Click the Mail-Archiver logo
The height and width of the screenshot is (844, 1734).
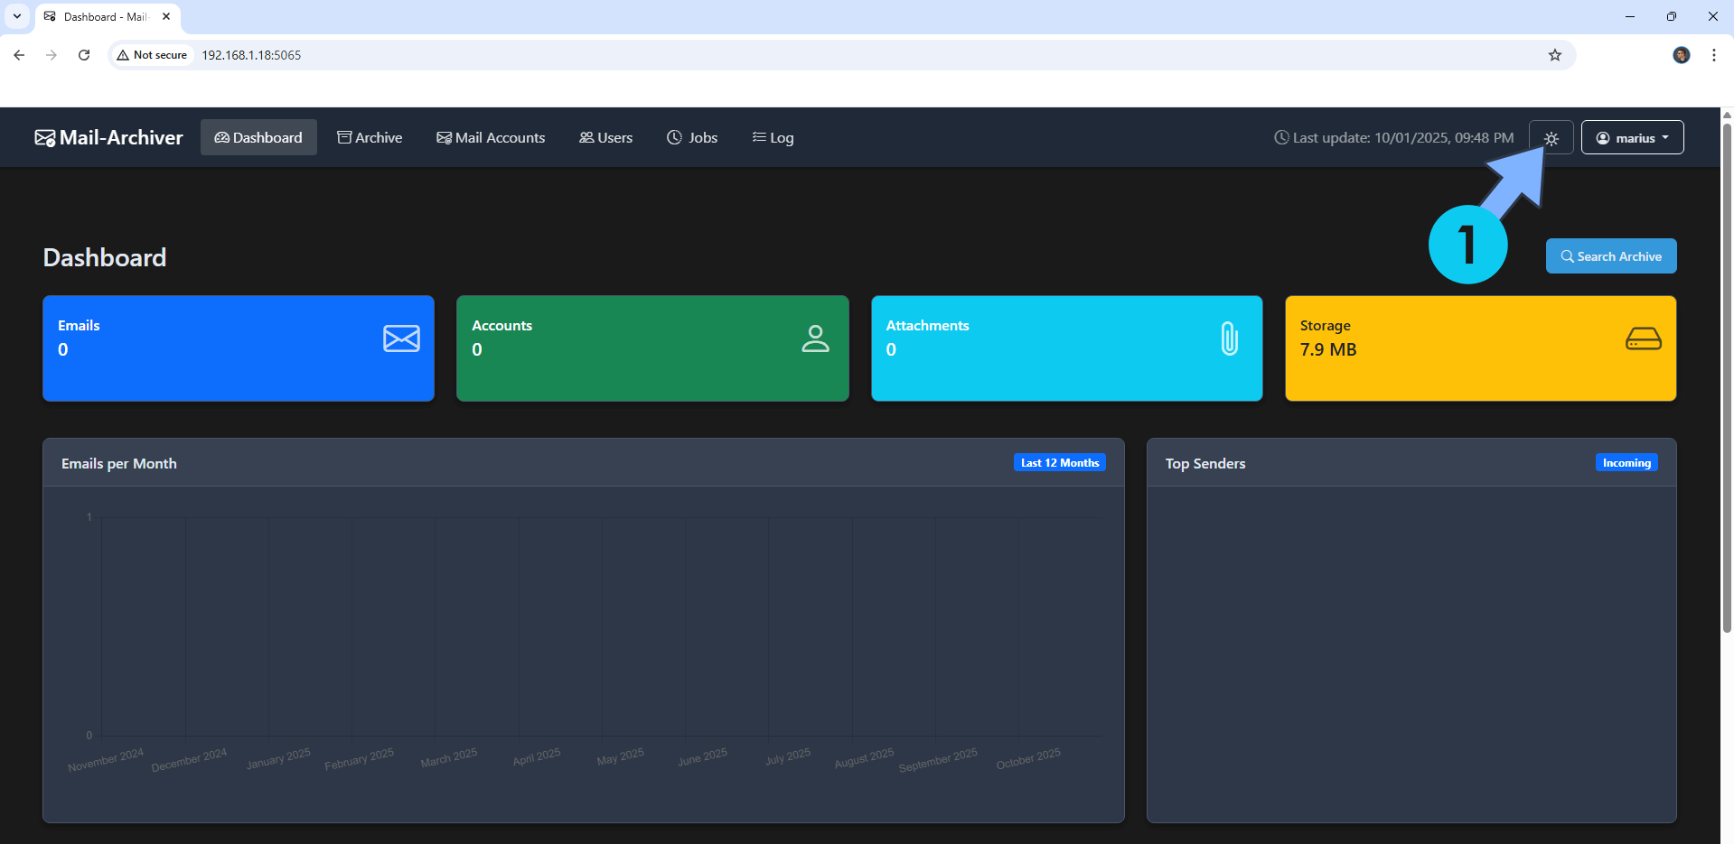point(108,137)
